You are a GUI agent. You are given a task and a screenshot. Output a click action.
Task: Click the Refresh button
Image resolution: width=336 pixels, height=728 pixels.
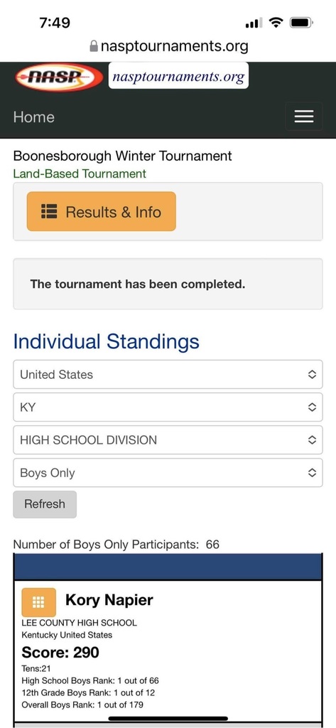tap(45, 504)
